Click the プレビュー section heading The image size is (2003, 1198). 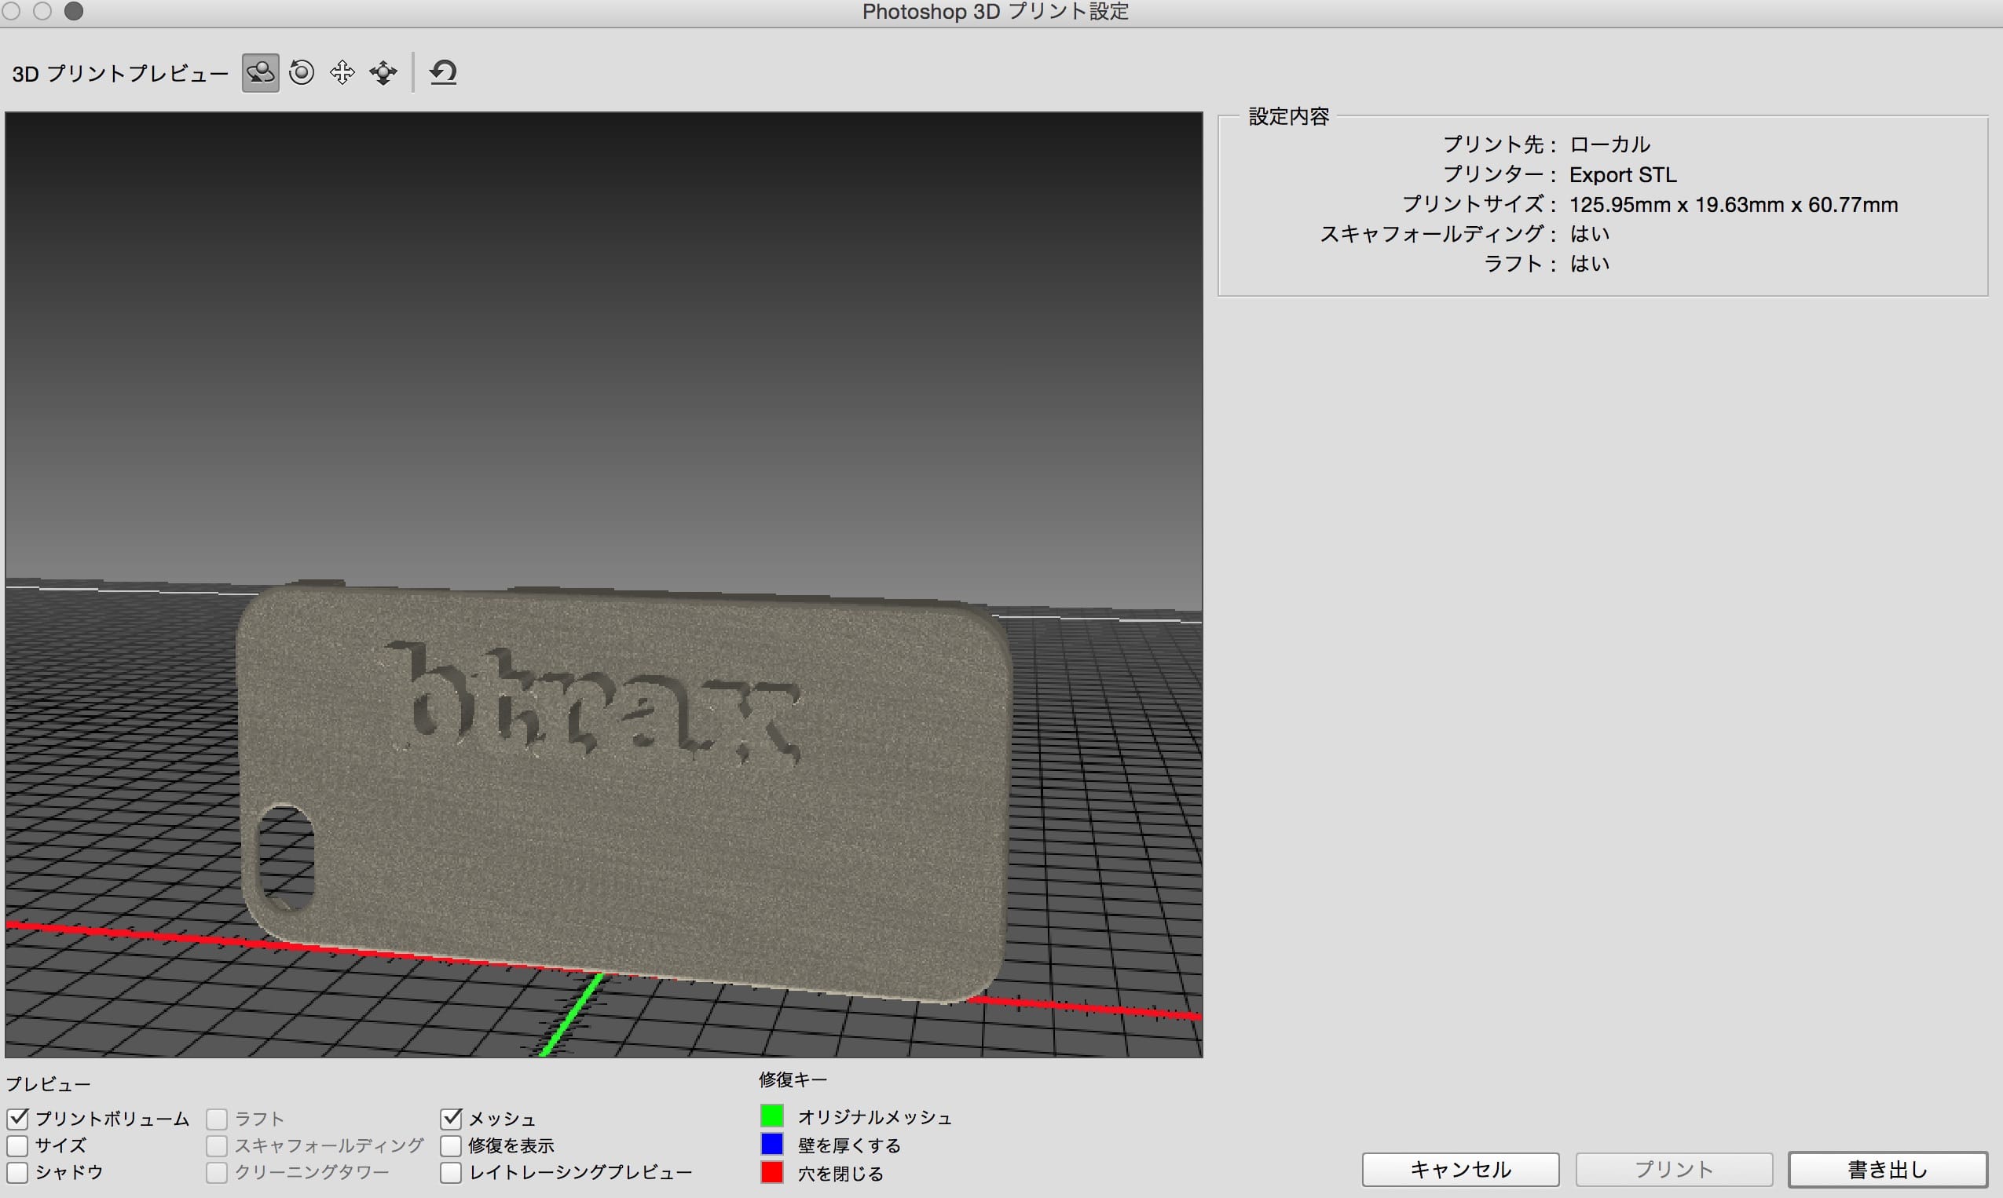(49, 1084)
